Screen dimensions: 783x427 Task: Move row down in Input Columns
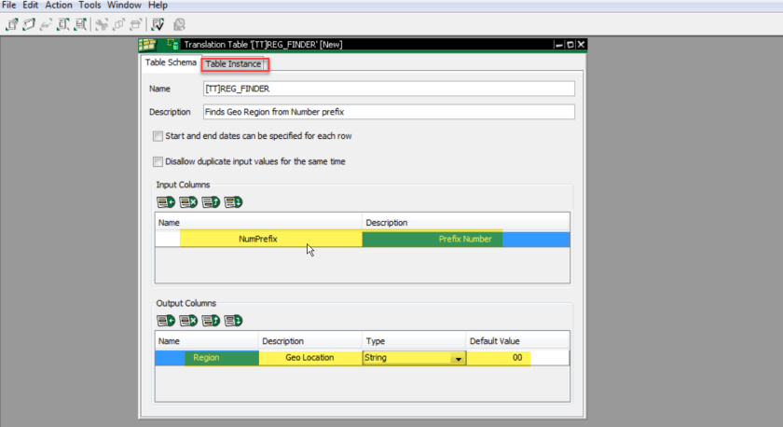[x=233, y=202]
